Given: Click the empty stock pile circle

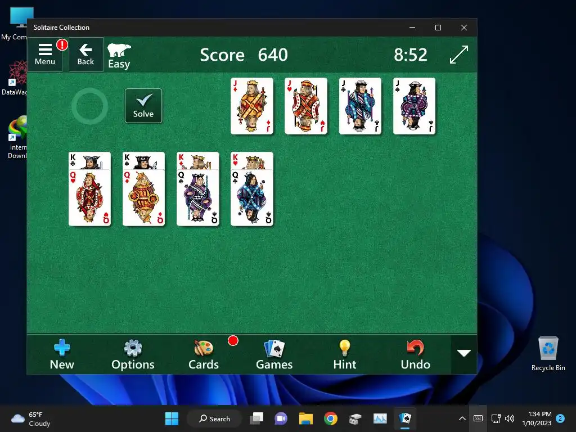Looking at the screenshot, I should (89, 106).
